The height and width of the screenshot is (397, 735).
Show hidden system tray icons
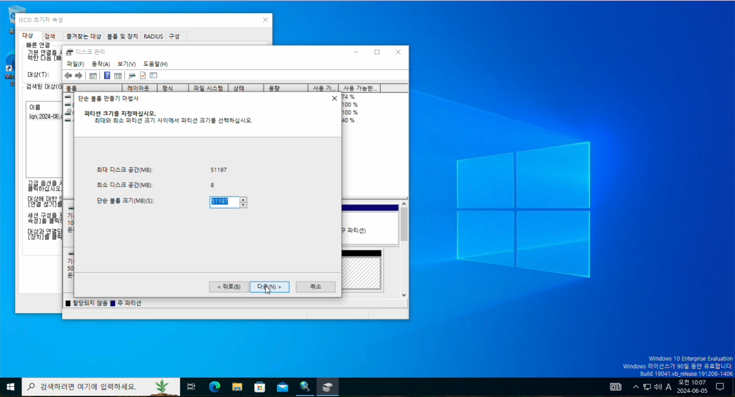tap(636, 387)
